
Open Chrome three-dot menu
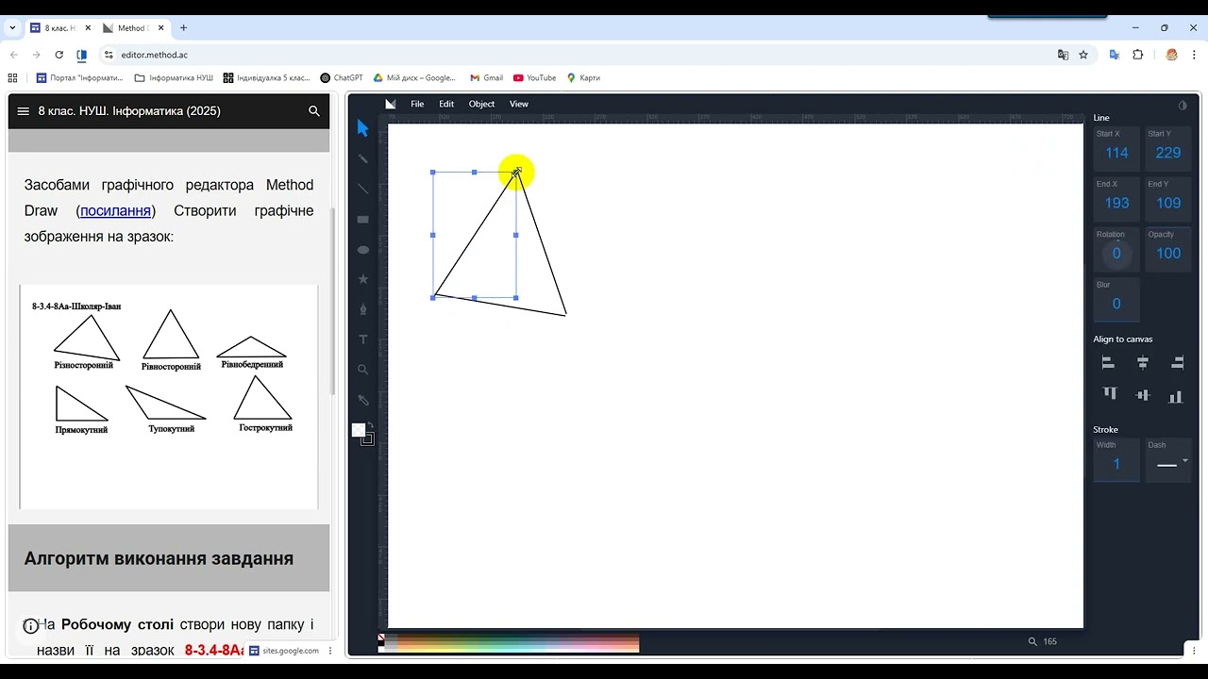point(1194,55)
